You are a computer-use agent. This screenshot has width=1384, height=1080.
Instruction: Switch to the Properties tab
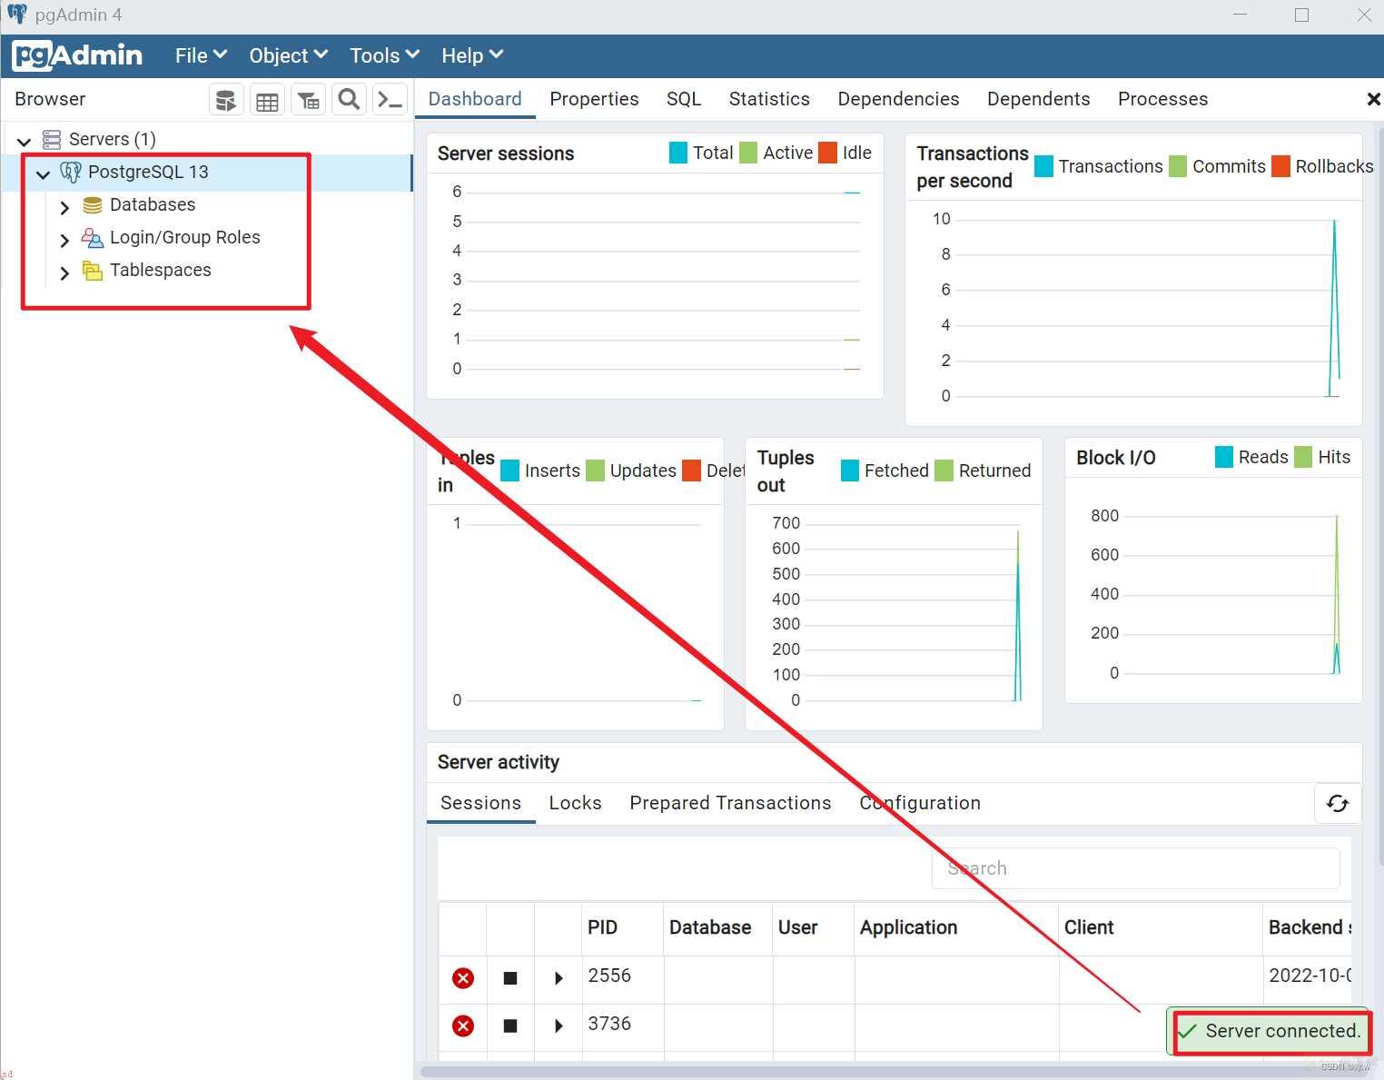tap(594, 99)
